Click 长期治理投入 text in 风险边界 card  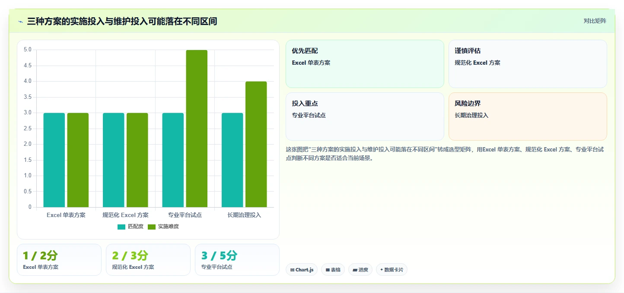click(x=471, y=115)
